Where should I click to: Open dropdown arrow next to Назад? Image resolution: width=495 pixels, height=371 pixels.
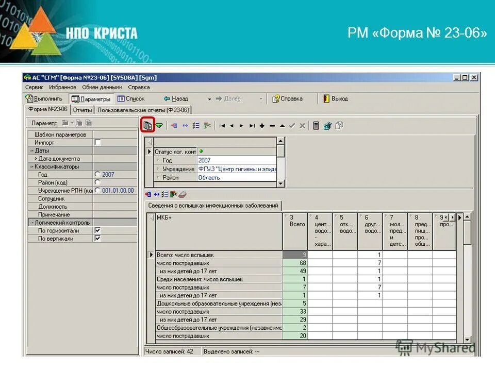point(209,99)
